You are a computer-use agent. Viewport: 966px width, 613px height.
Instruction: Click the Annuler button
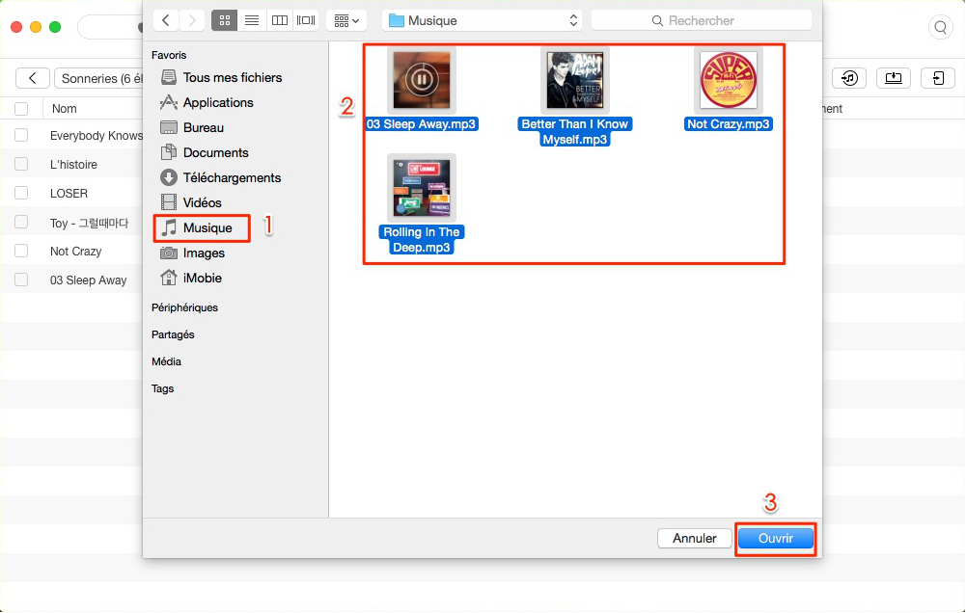tap(694, 539)
